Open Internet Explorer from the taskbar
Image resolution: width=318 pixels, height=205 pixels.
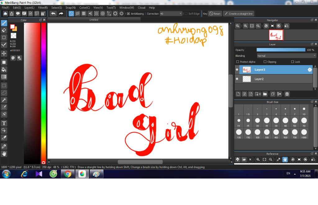coord(24,174)
